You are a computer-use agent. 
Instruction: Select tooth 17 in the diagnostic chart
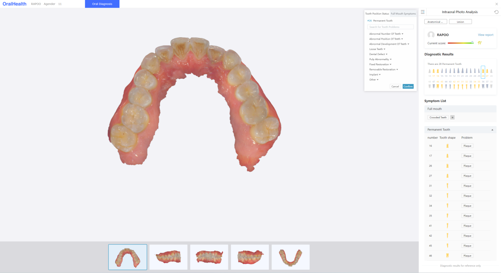coord(434,72)
